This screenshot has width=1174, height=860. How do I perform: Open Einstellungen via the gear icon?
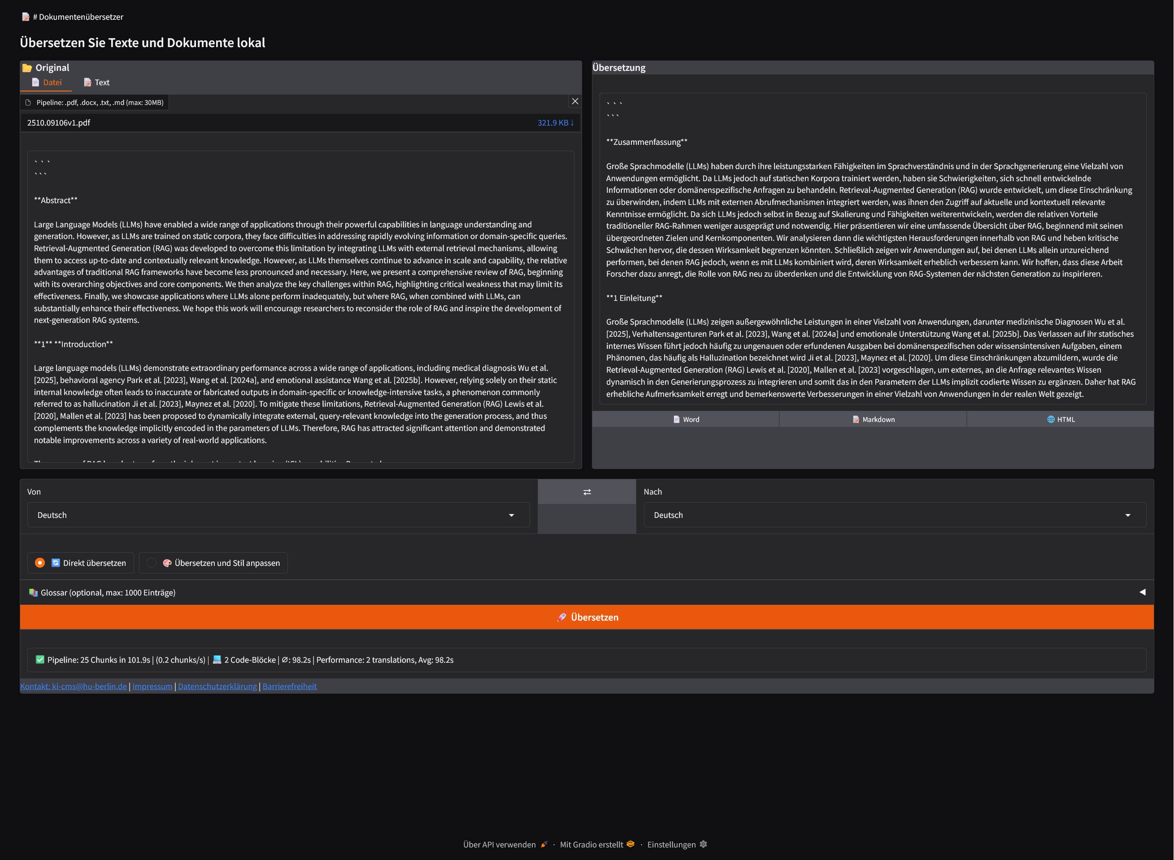[703, 844]
